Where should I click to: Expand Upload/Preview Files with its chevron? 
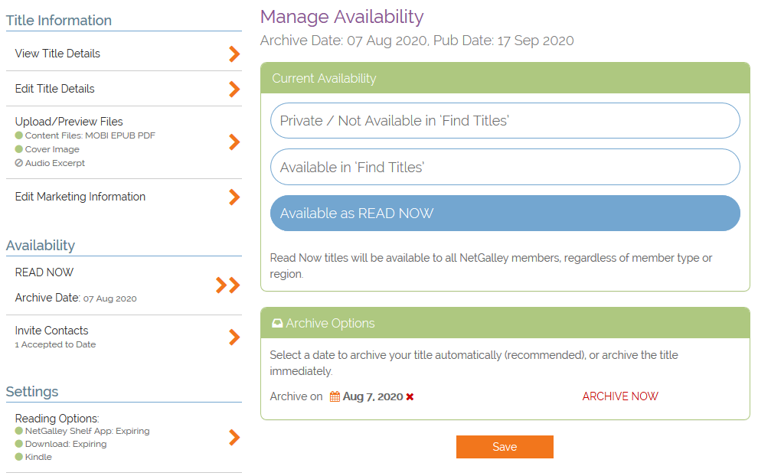pyautogui.click(x=234, y=142)
